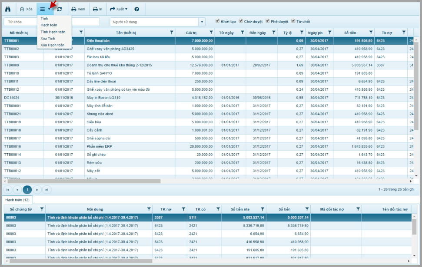Screen dimensions: 422x267
Task: Open filter for Đến ngày column
Action: (x=273, y=33)
